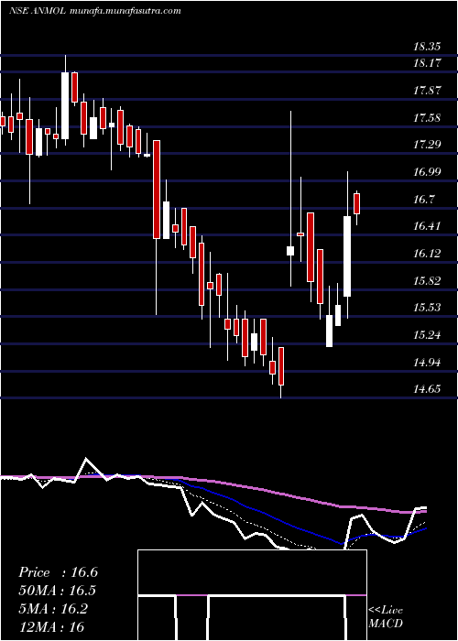The height and width of the screenshot is (641, 458).
Task: Click the 17.87 price level label
Action: 427,91
